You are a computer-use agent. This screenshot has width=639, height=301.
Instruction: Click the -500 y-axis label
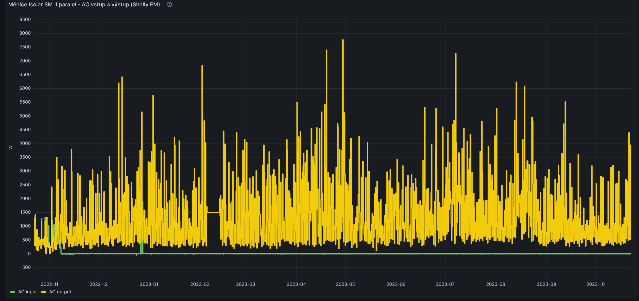tap(25, 267)
